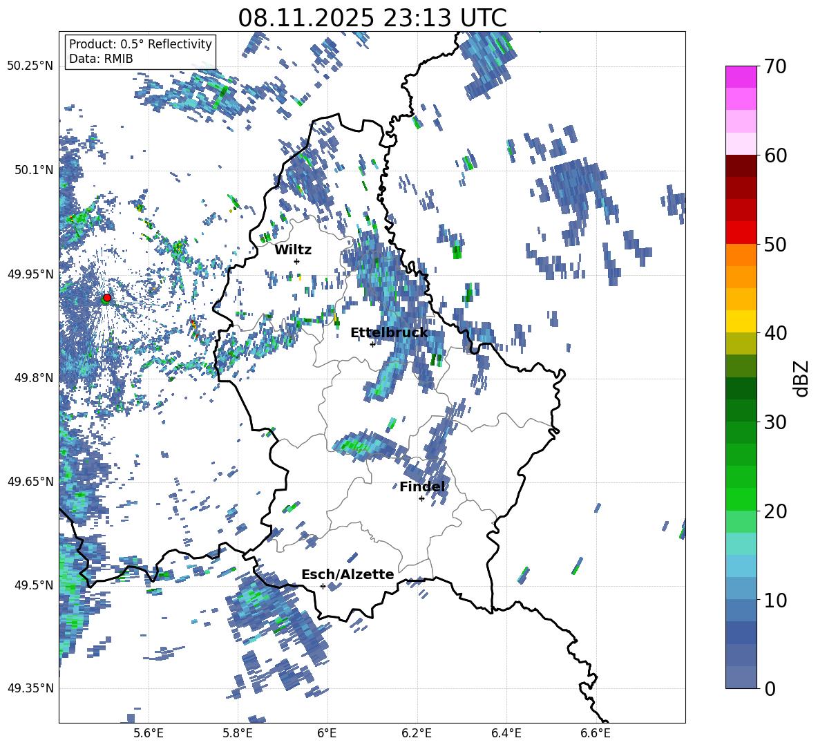Viewport: 818px width, 747px height.
Task: Click the 6.2°E longitude label
Action: pyautogui.click(x=417, y=733)
